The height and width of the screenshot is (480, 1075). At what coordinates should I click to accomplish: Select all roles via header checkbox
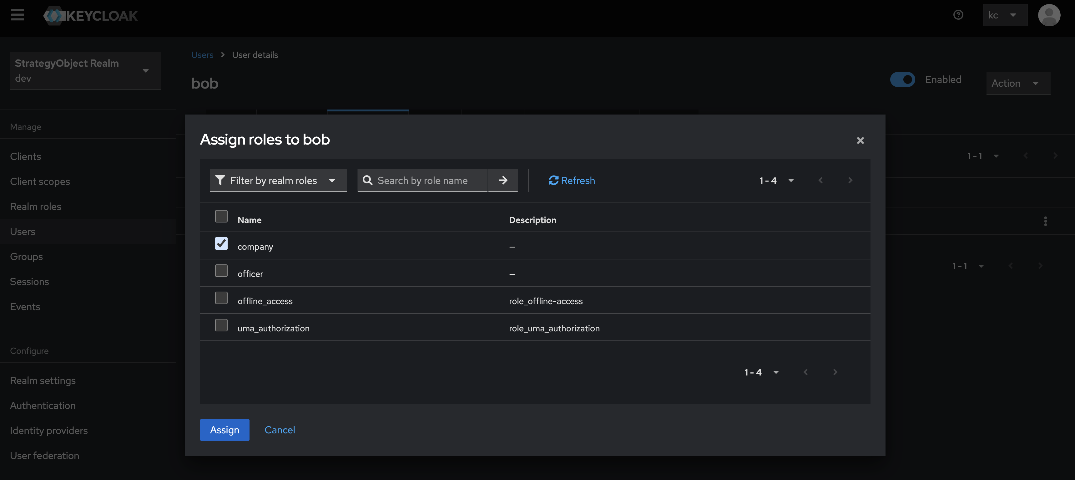pos(221,217)
